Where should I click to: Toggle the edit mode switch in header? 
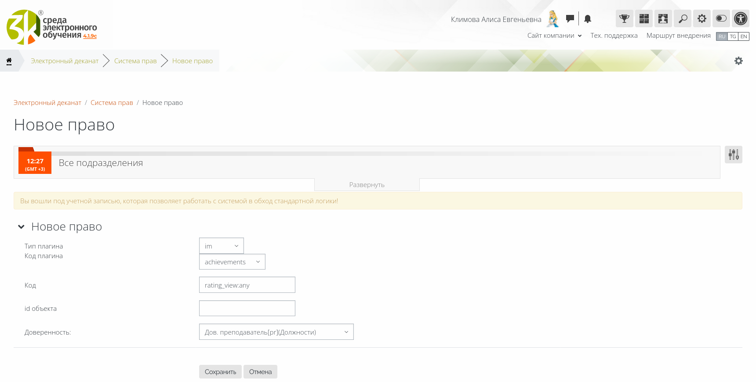pos(721,18)
